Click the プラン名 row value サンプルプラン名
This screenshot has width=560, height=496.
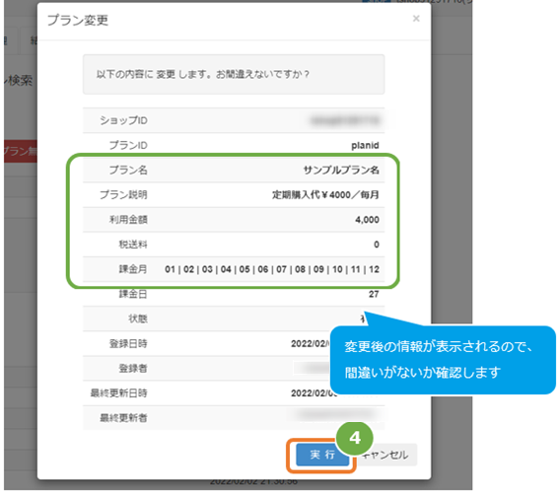341,170
